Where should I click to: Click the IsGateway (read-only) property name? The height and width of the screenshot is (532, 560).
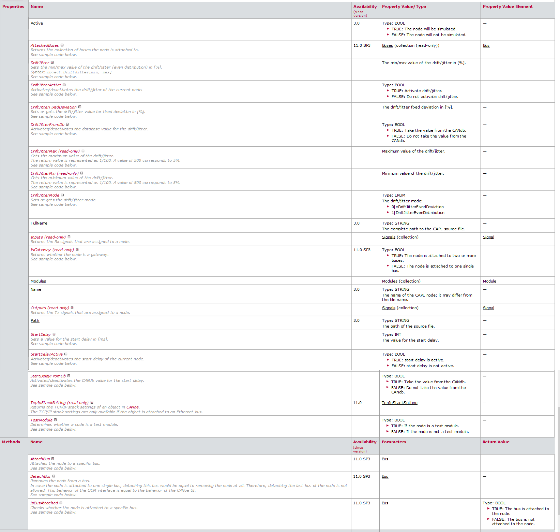tap(52, 250)
